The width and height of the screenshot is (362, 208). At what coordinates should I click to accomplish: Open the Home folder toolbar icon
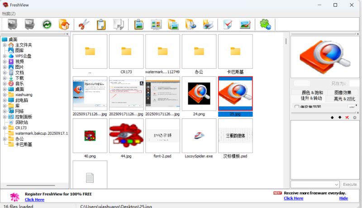coord(64,24)
